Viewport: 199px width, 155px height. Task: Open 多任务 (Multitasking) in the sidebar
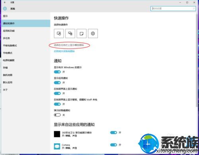click(x=26, y=38)
